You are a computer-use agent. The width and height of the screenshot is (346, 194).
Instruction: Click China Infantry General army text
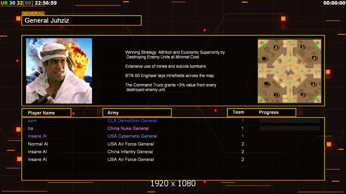click(130, 152)
